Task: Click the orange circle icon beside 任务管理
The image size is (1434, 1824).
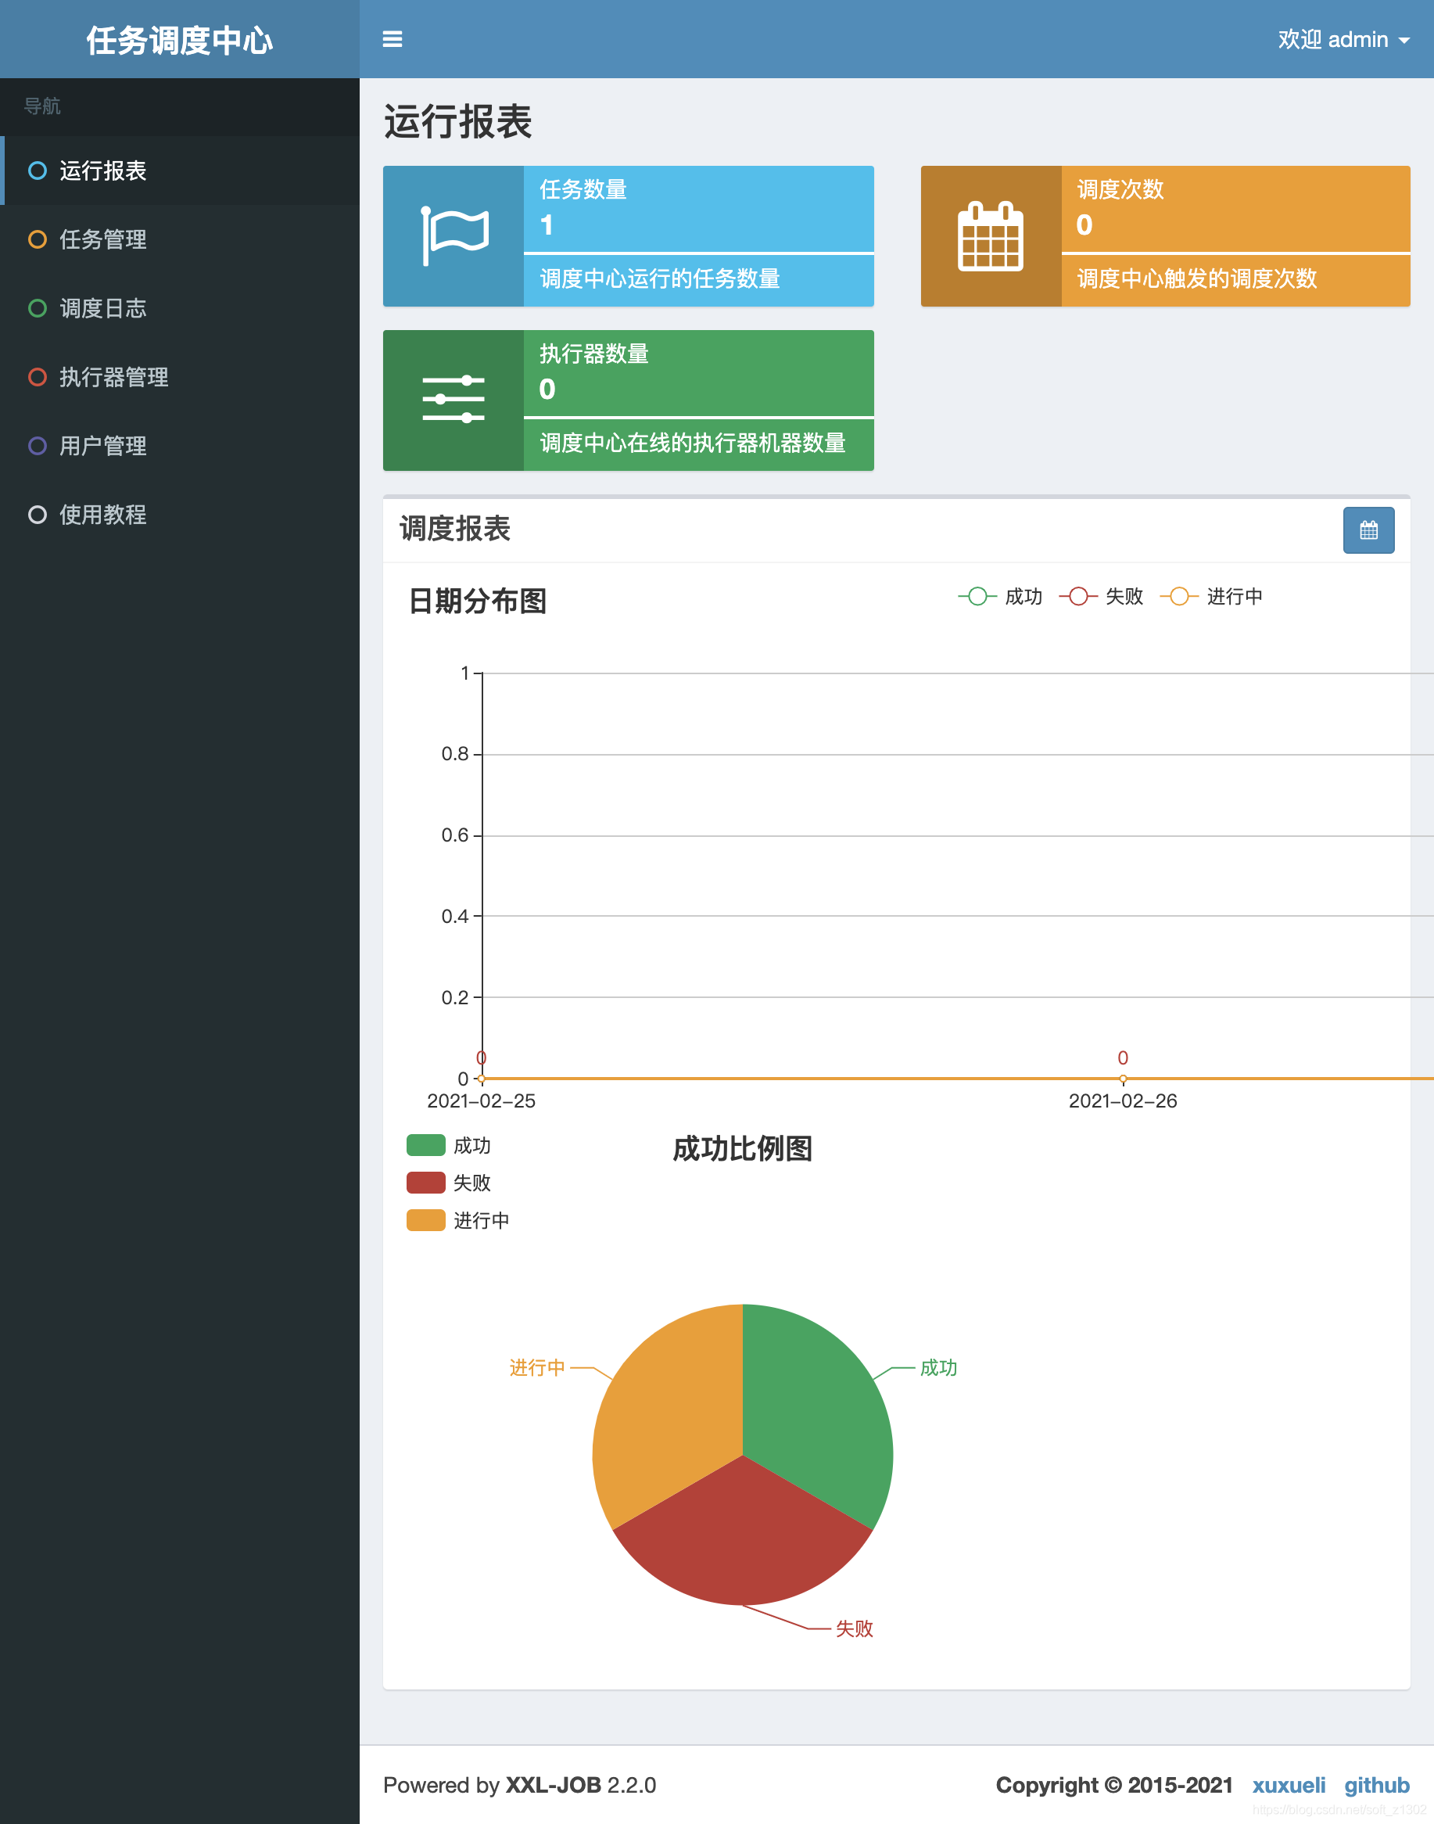Action: 38,239
